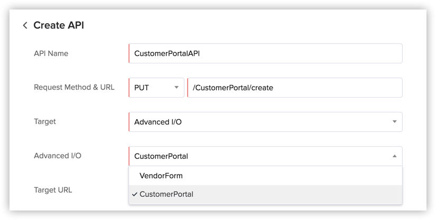436x220 pixels.
Task: Click the Create API heading
Action: tap(59, 25)
